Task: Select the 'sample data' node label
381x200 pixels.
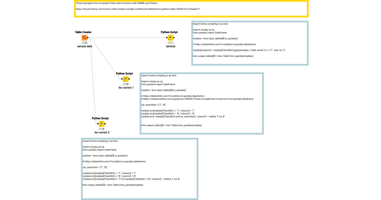Action: click(x=84, y=46)
